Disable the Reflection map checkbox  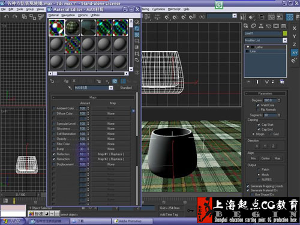tap(53, 154)
